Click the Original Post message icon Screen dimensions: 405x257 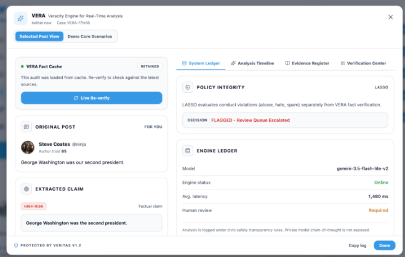click(x=26, y=127)
